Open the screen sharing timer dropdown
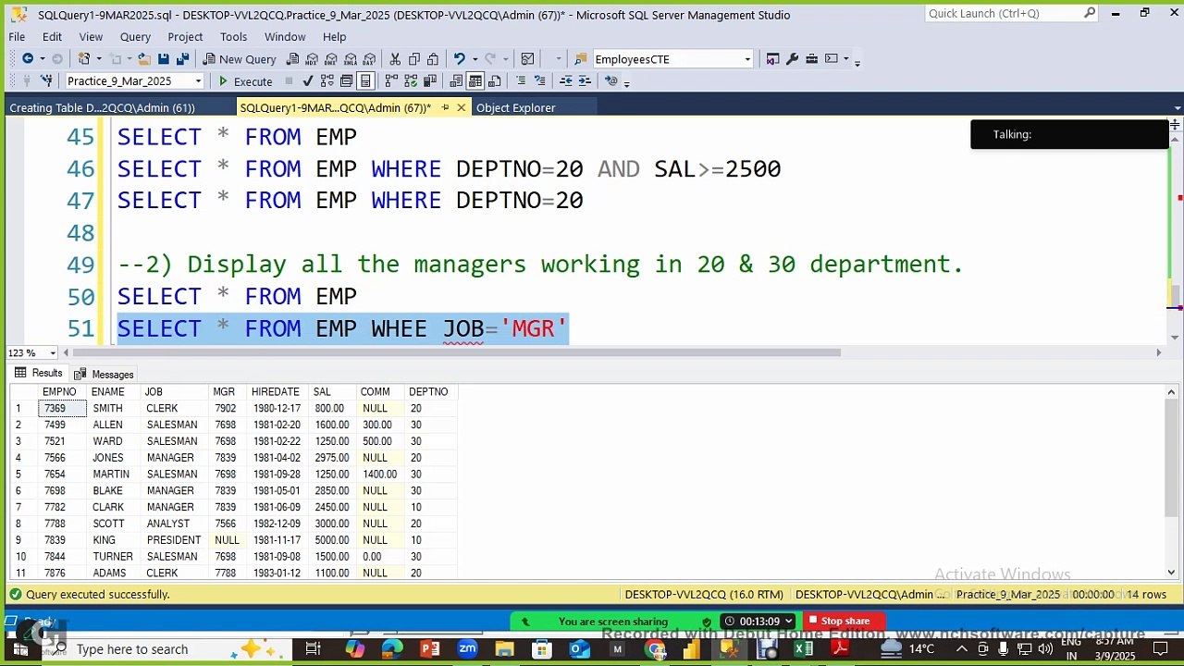Image resolution: width=1184 pixels, height=666 pixels. click(x=788, y=621)
